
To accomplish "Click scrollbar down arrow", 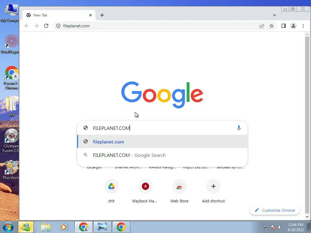I will (307, 217).
